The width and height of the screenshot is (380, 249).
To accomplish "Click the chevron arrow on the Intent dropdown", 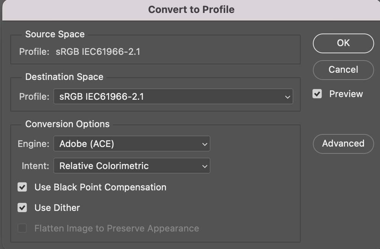I will click(205, 166).
